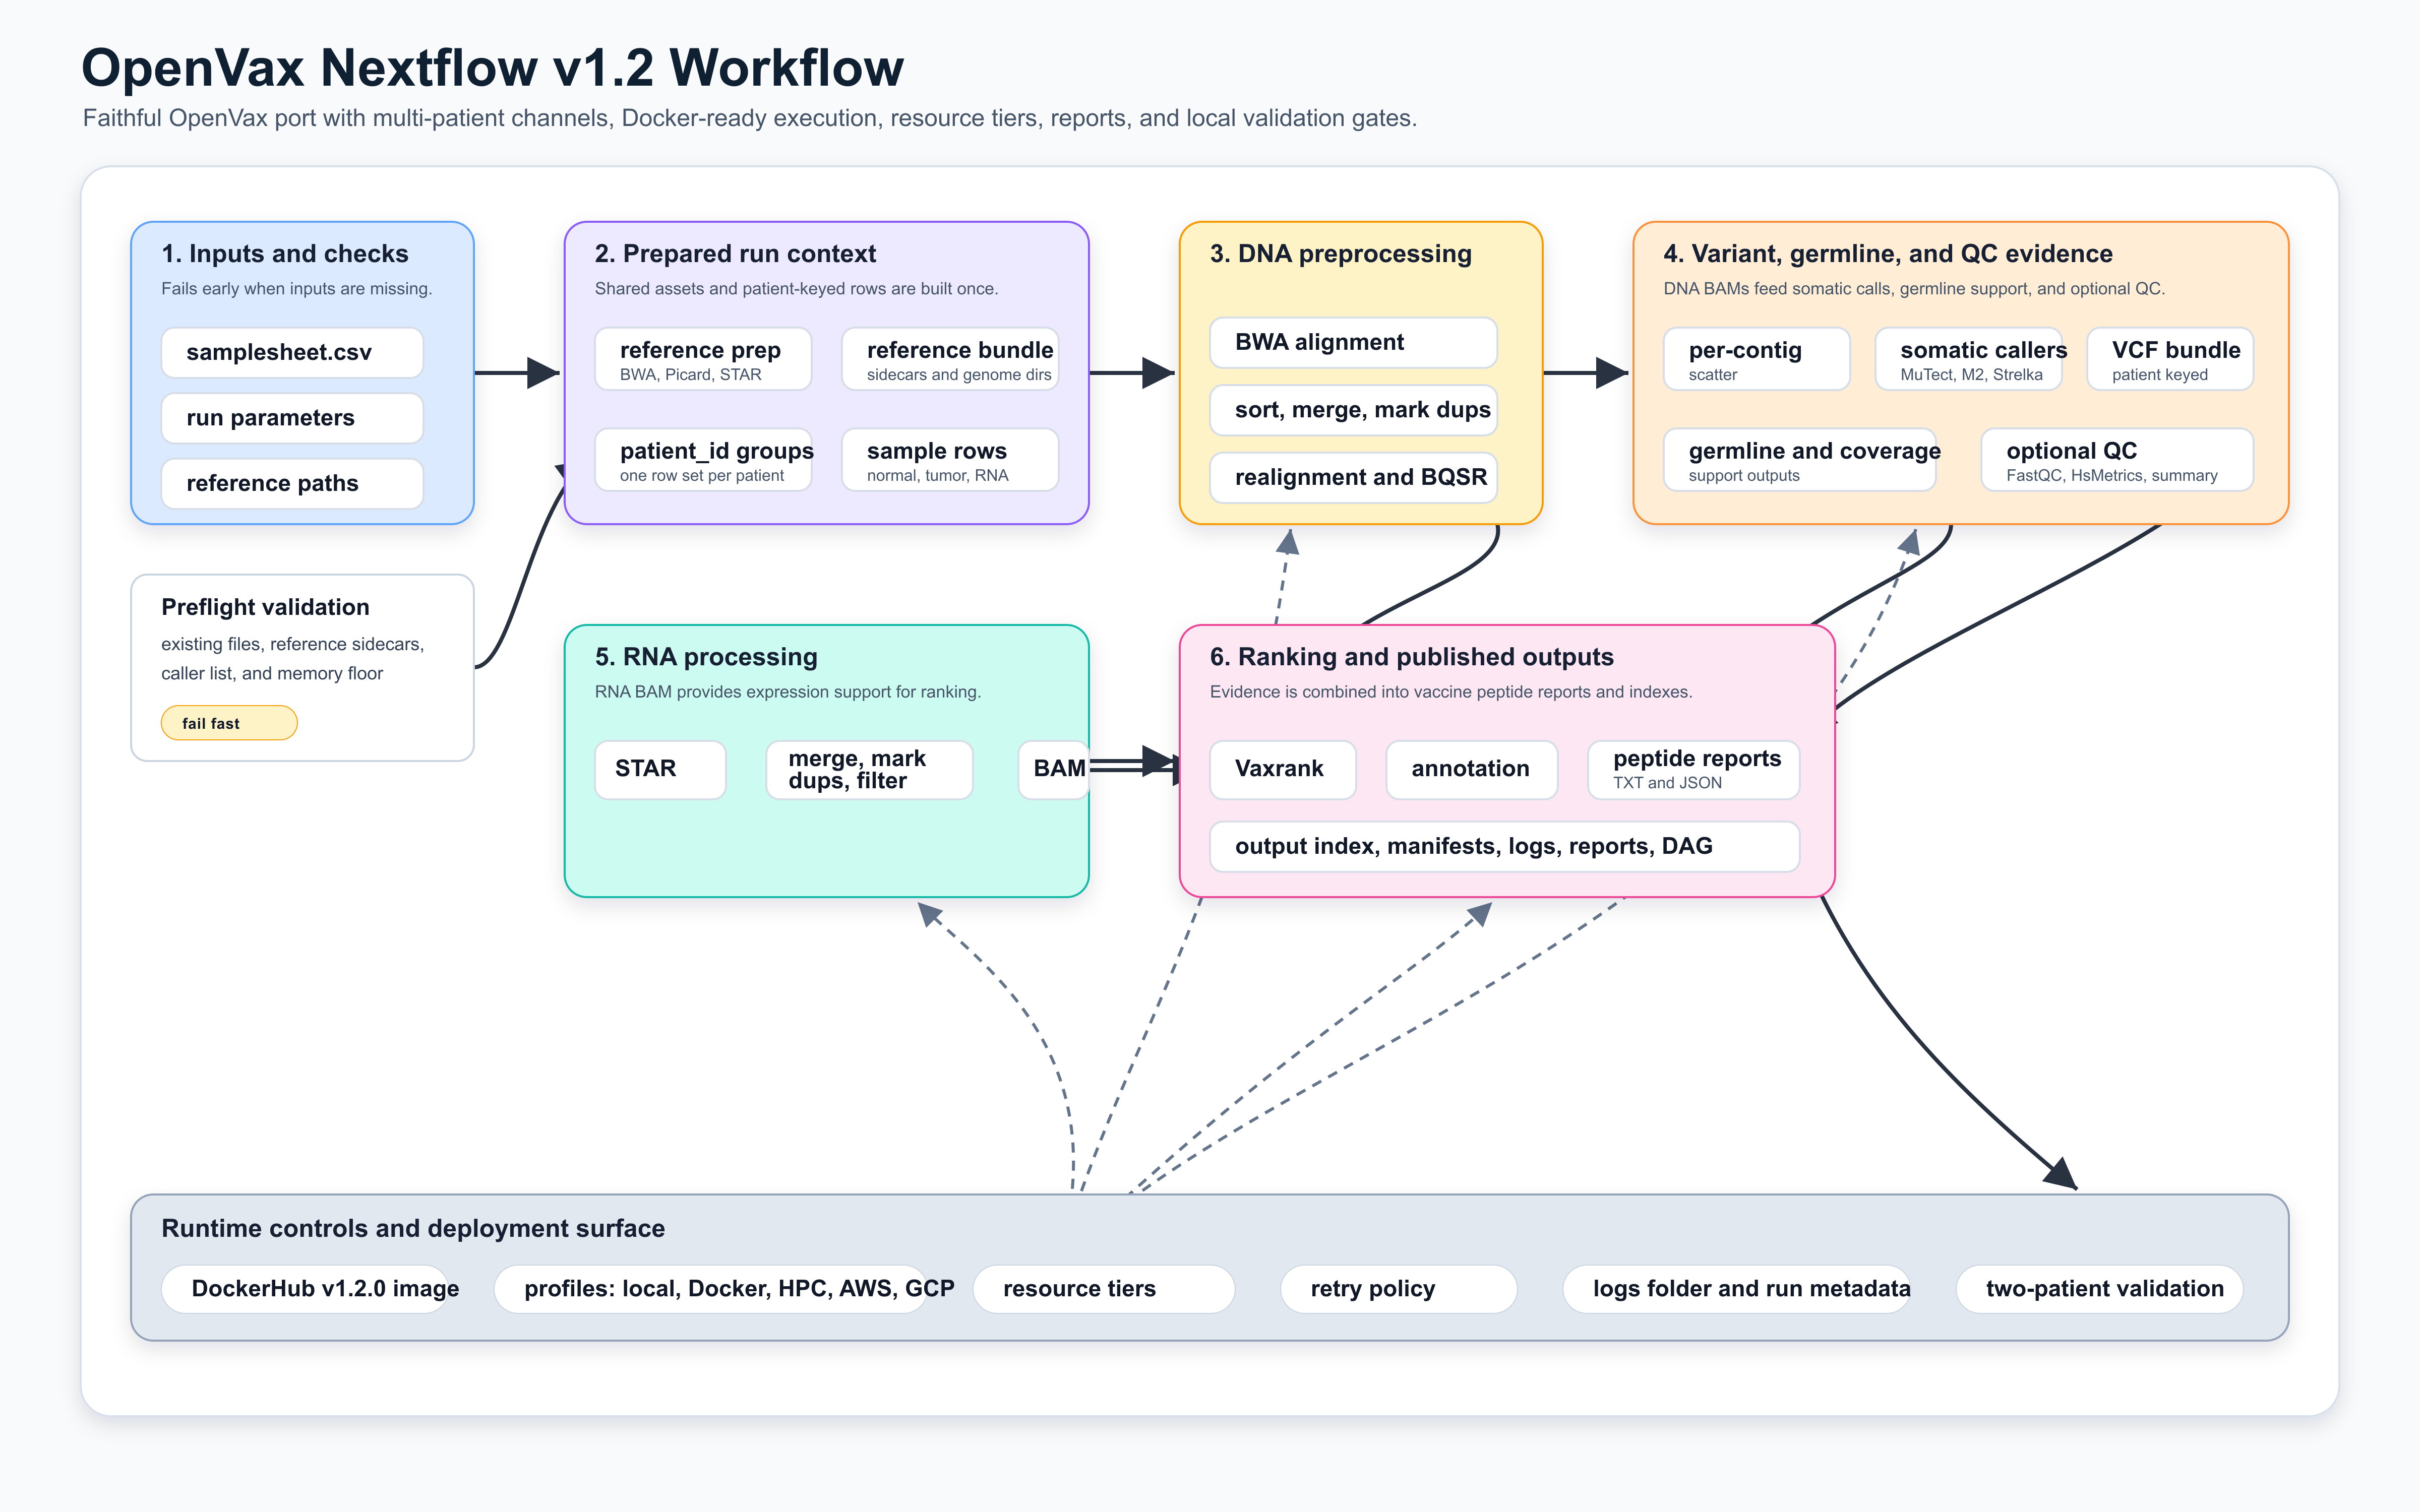
Task: Select realignment and BQSR step
Action: [x=1353, y=477]
